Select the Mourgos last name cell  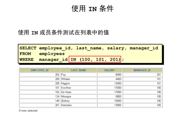point(79,96)
